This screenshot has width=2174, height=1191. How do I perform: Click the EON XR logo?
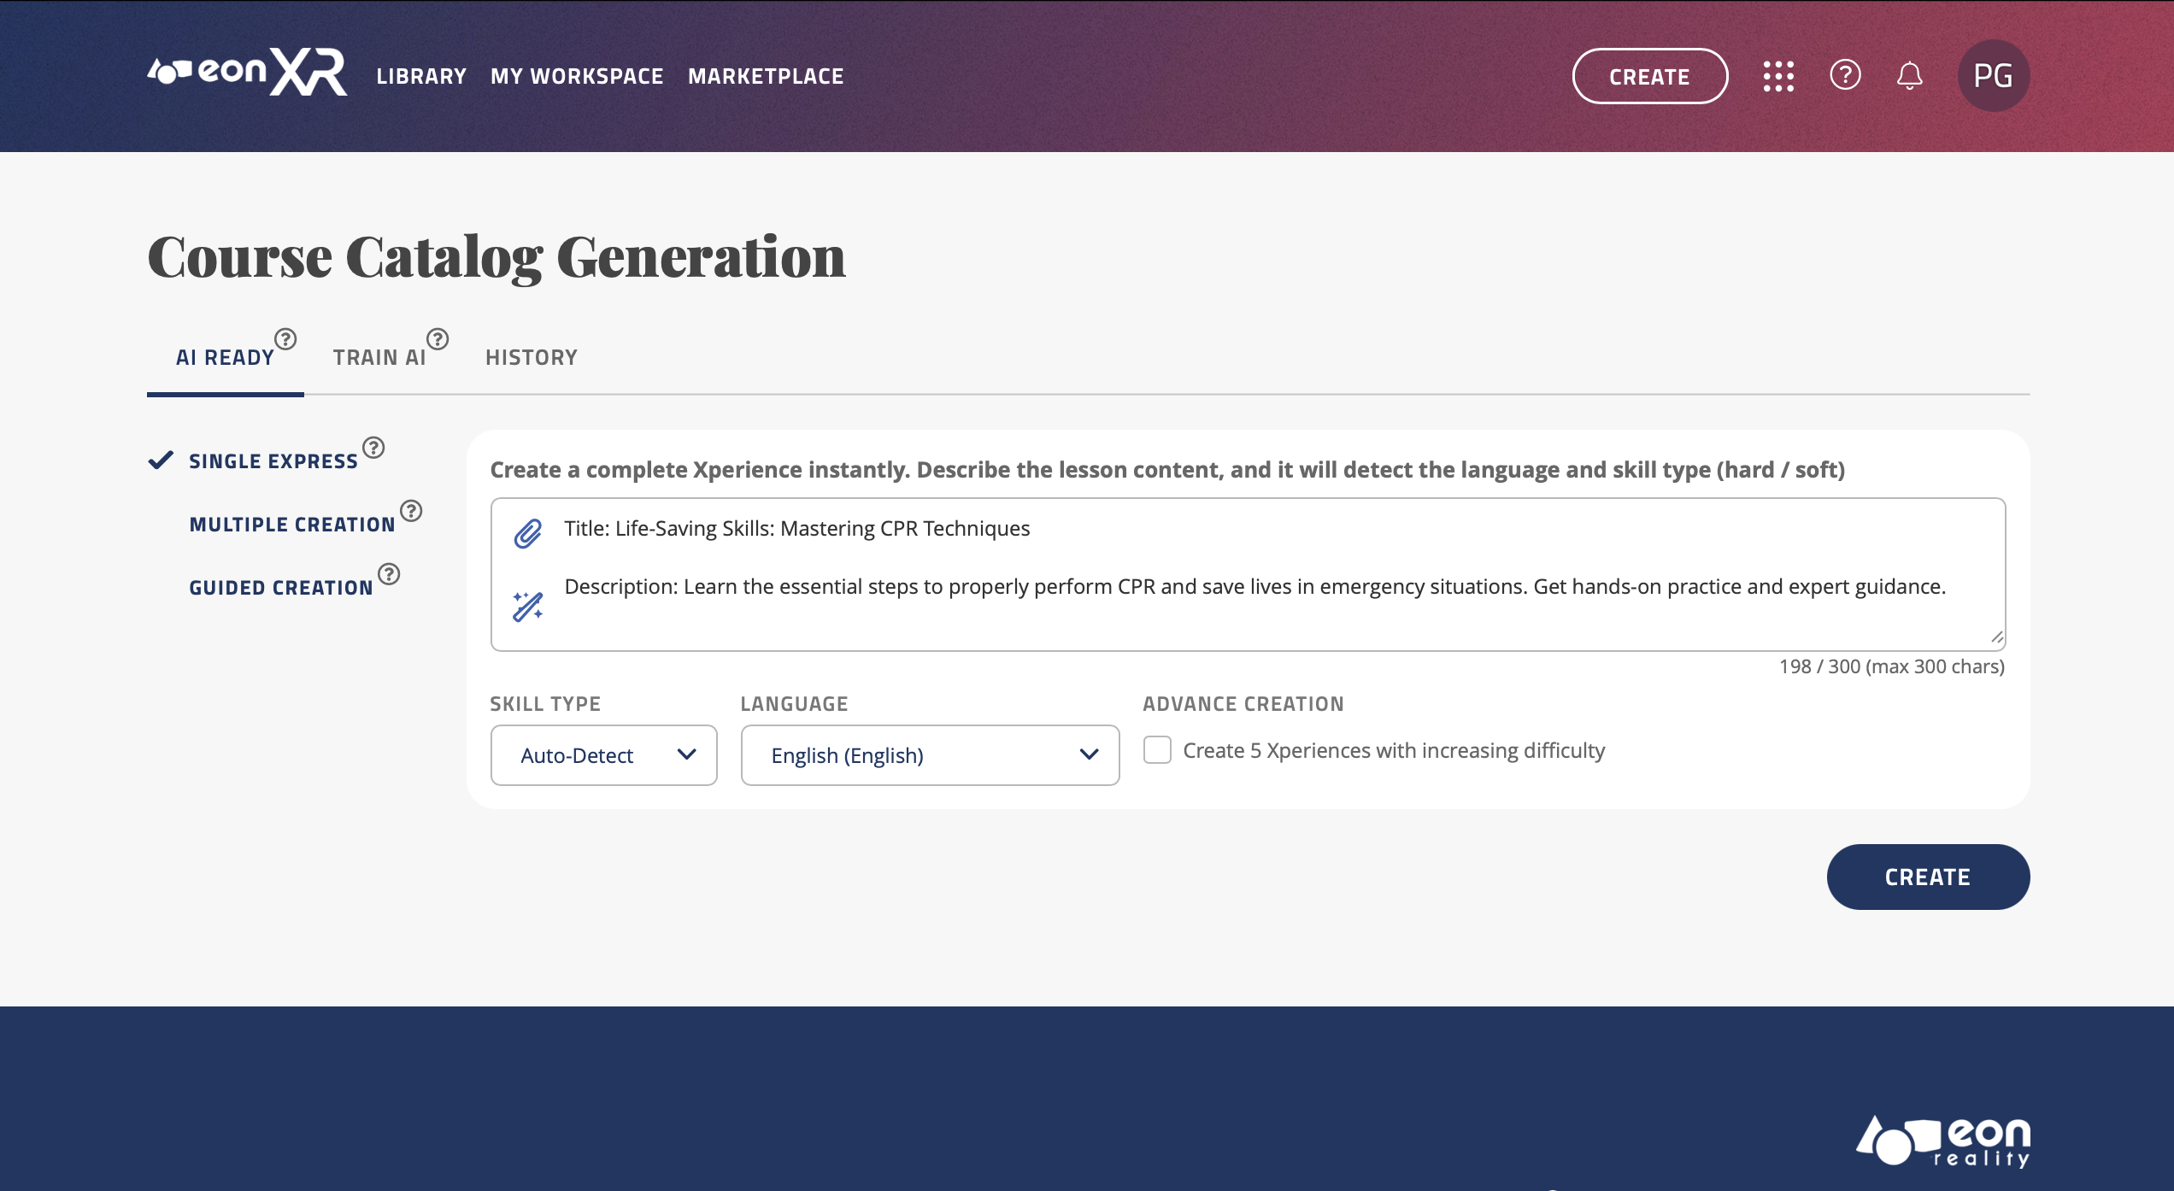coord(247,73)
